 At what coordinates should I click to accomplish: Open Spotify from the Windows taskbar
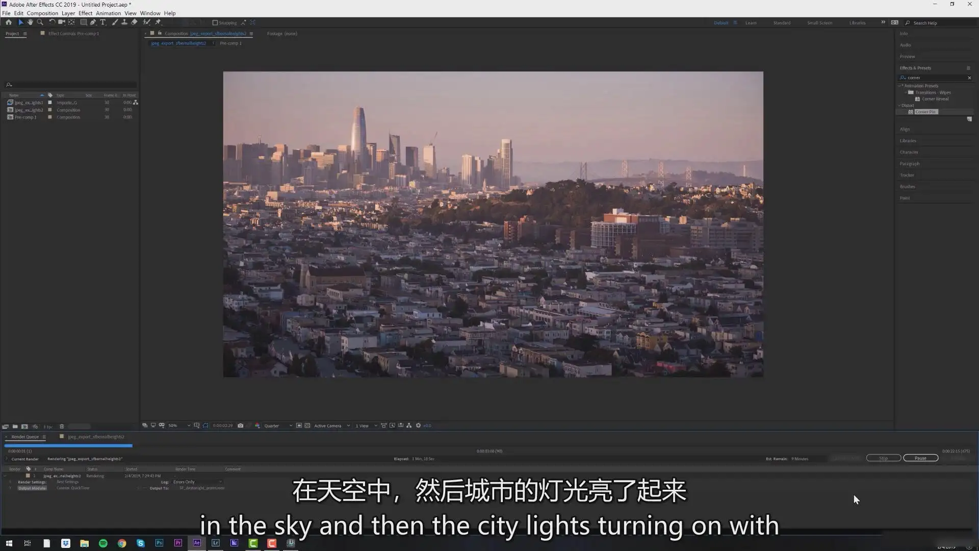coord(103,543)
